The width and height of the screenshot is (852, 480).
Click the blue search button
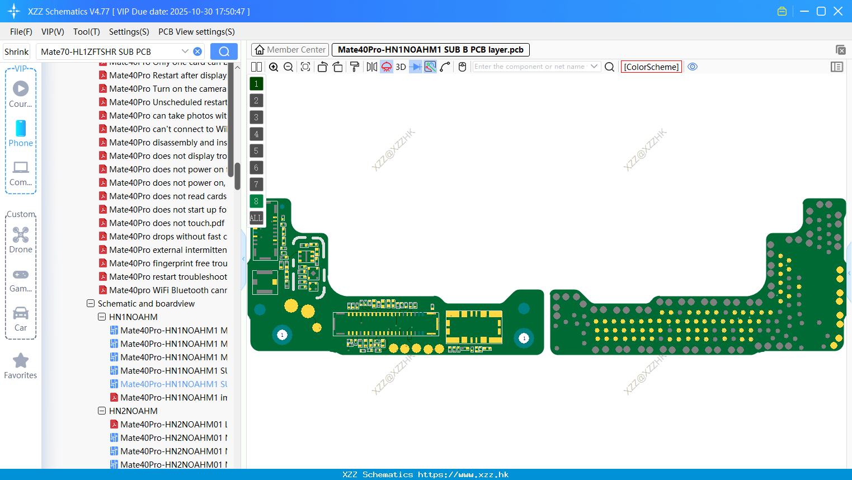(x=224, y=51)
